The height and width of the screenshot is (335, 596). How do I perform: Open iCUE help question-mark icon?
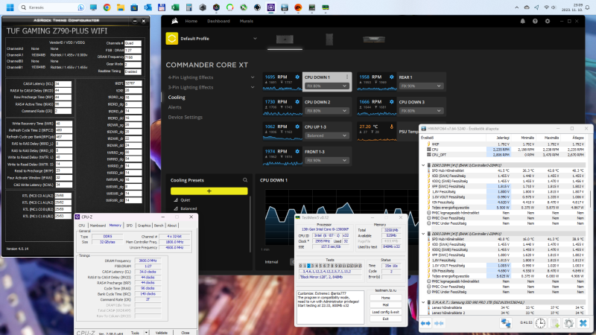535,22
